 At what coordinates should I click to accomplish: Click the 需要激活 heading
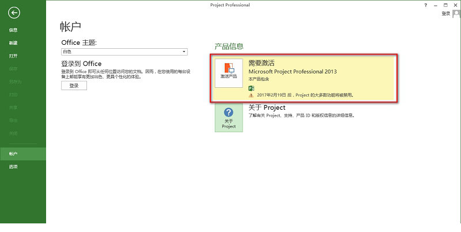click(x=262, y=63)
